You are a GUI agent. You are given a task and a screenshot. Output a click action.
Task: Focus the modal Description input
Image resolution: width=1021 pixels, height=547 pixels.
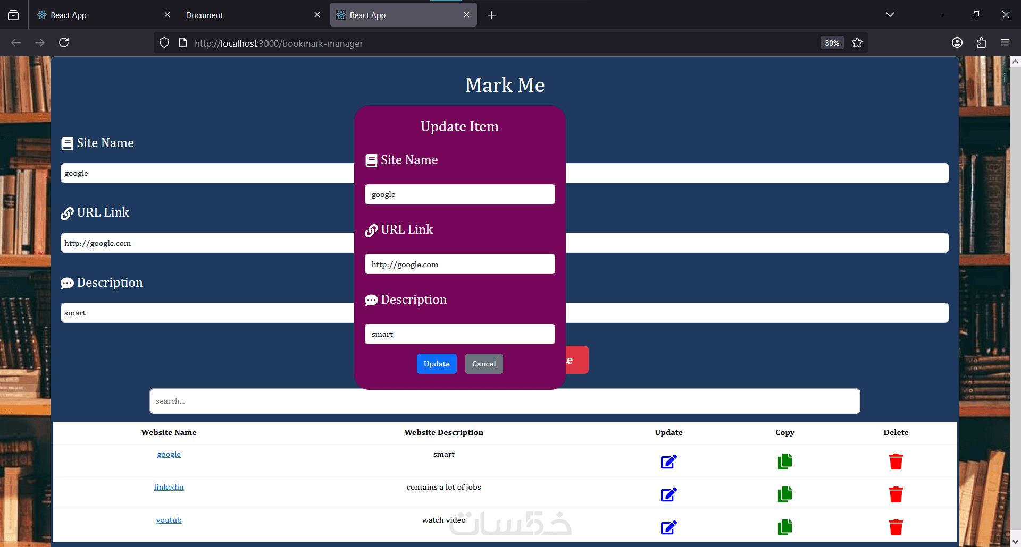click(460, 334)
